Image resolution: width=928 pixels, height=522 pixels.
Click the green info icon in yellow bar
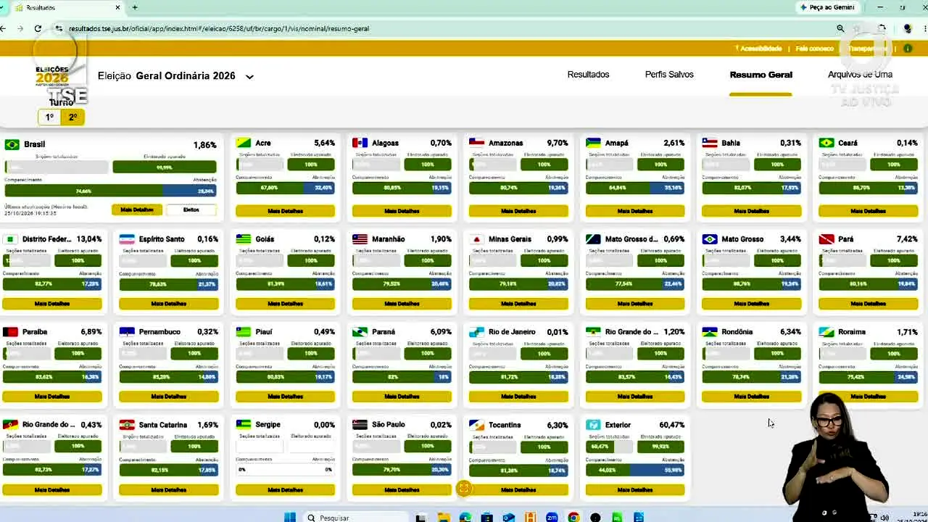(908, 49)
